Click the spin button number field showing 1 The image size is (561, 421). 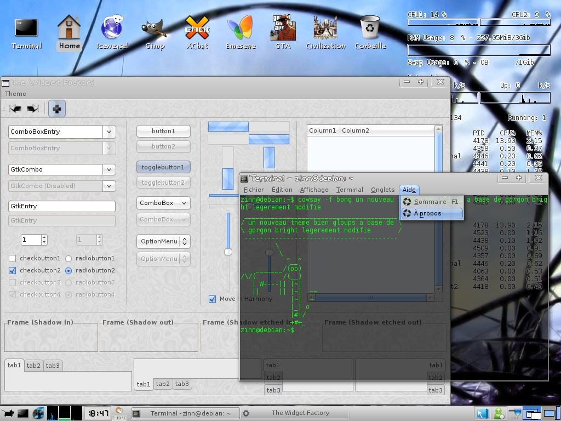tap(31, 240)
